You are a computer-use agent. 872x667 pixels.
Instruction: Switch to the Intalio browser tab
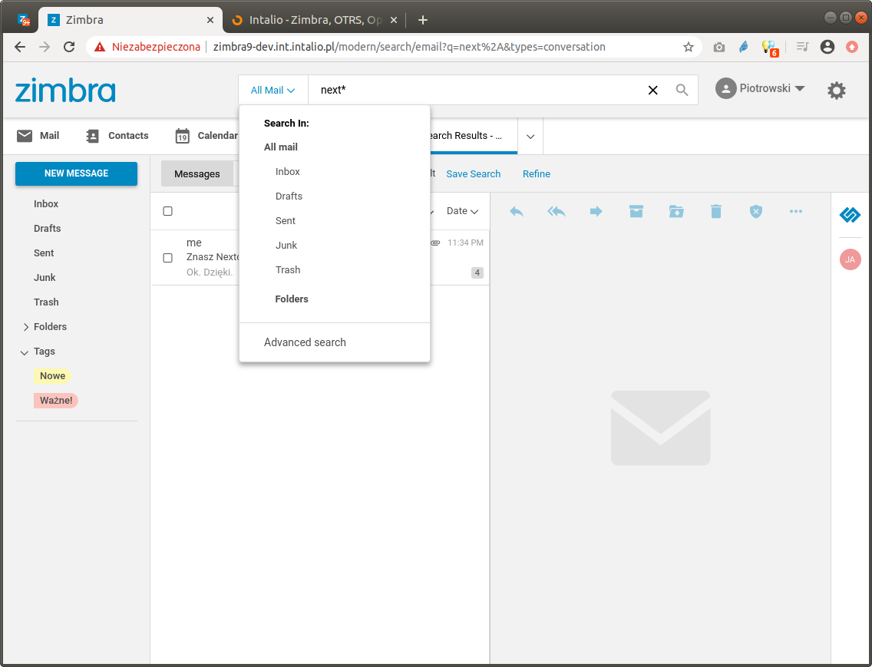tap(315, 20)
